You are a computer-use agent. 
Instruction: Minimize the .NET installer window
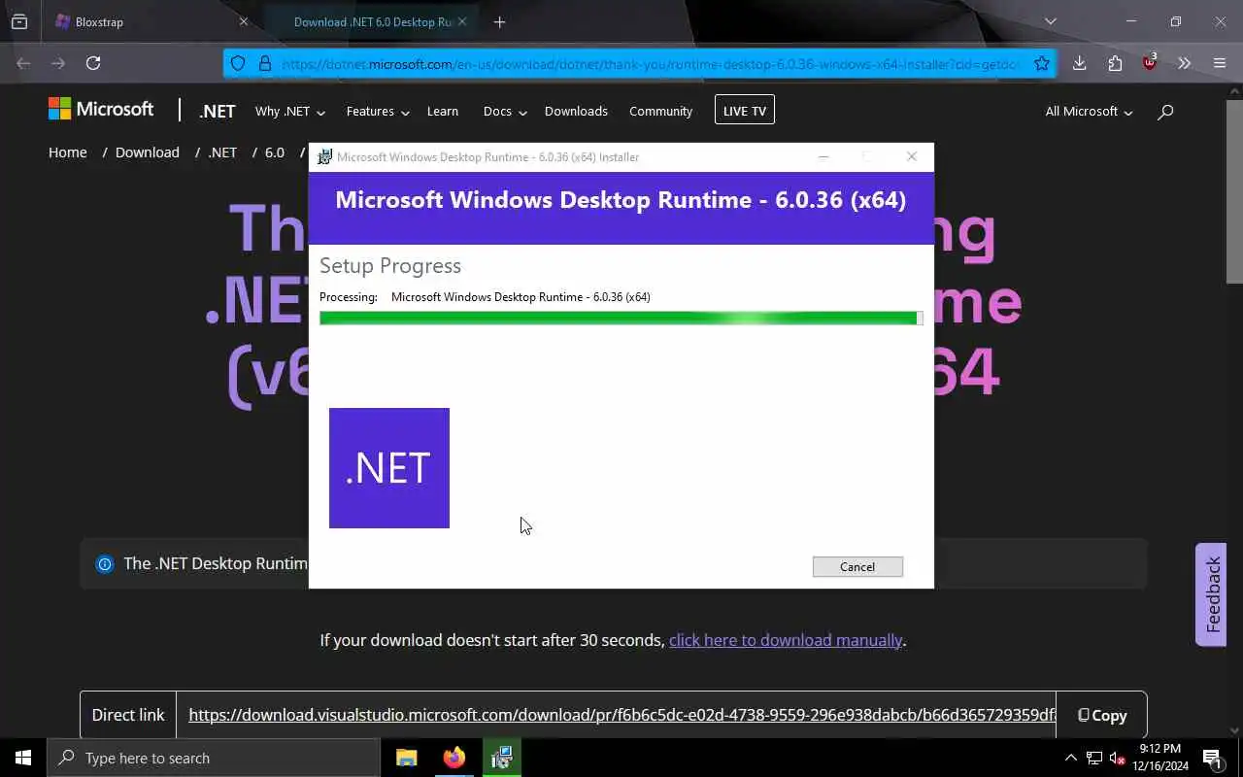pos(823,157)
